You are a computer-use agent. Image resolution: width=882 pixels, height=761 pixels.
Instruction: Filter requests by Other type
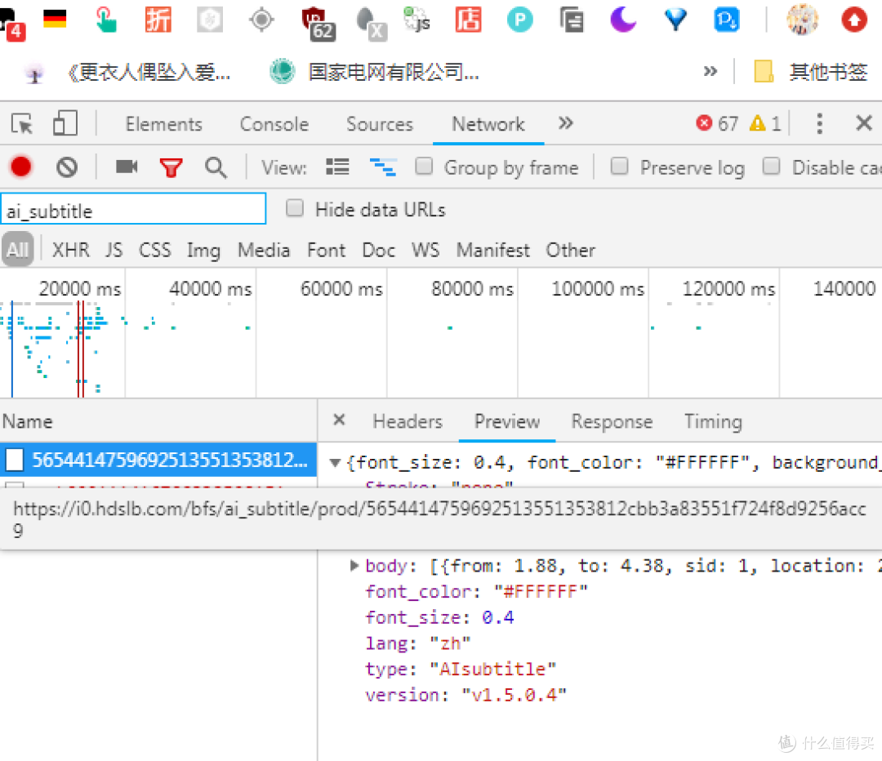(570, 250)
